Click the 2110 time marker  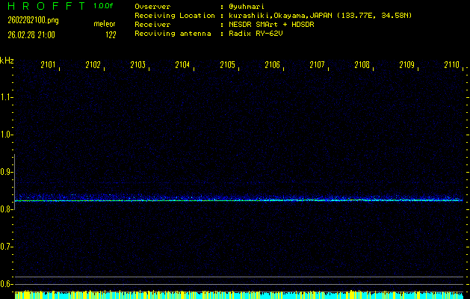[451, 65]
